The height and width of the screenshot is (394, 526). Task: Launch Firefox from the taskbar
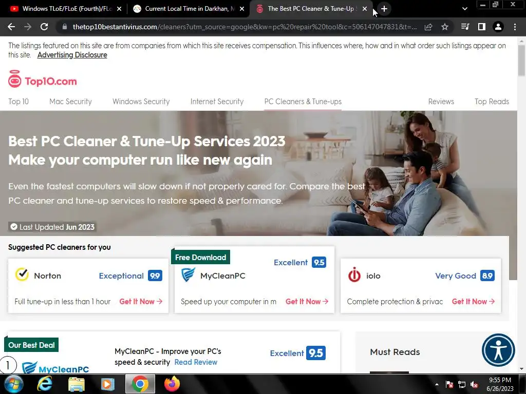click(x=172, y=384)
